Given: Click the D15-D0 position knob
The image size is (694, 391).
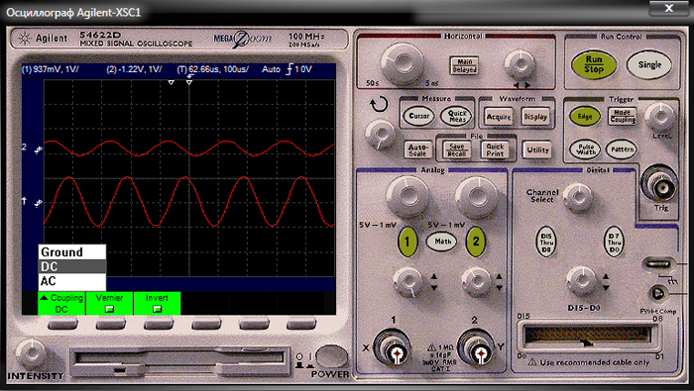Looking at the screenshot, I should (x=581, y=280).
